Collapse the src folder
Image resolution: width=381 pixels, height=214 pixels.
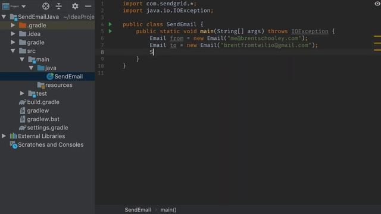(x=13, y=51)
